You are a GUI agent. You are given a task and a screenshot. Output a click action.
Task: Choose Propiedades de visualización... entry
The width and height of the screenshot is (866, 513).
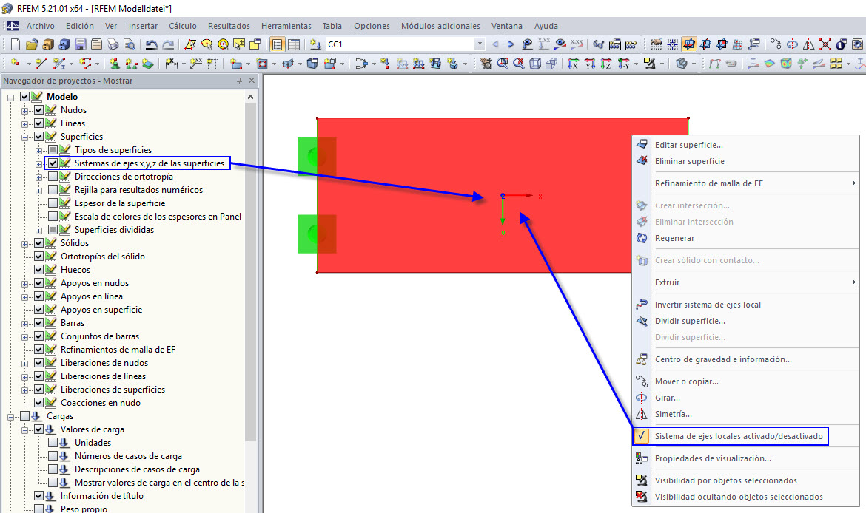pos(745,458)
